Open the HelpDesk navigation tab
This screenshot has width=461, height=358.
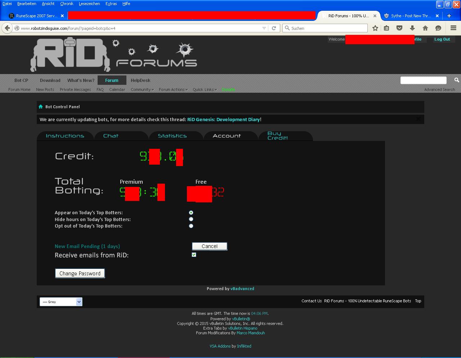pos(140,80)
